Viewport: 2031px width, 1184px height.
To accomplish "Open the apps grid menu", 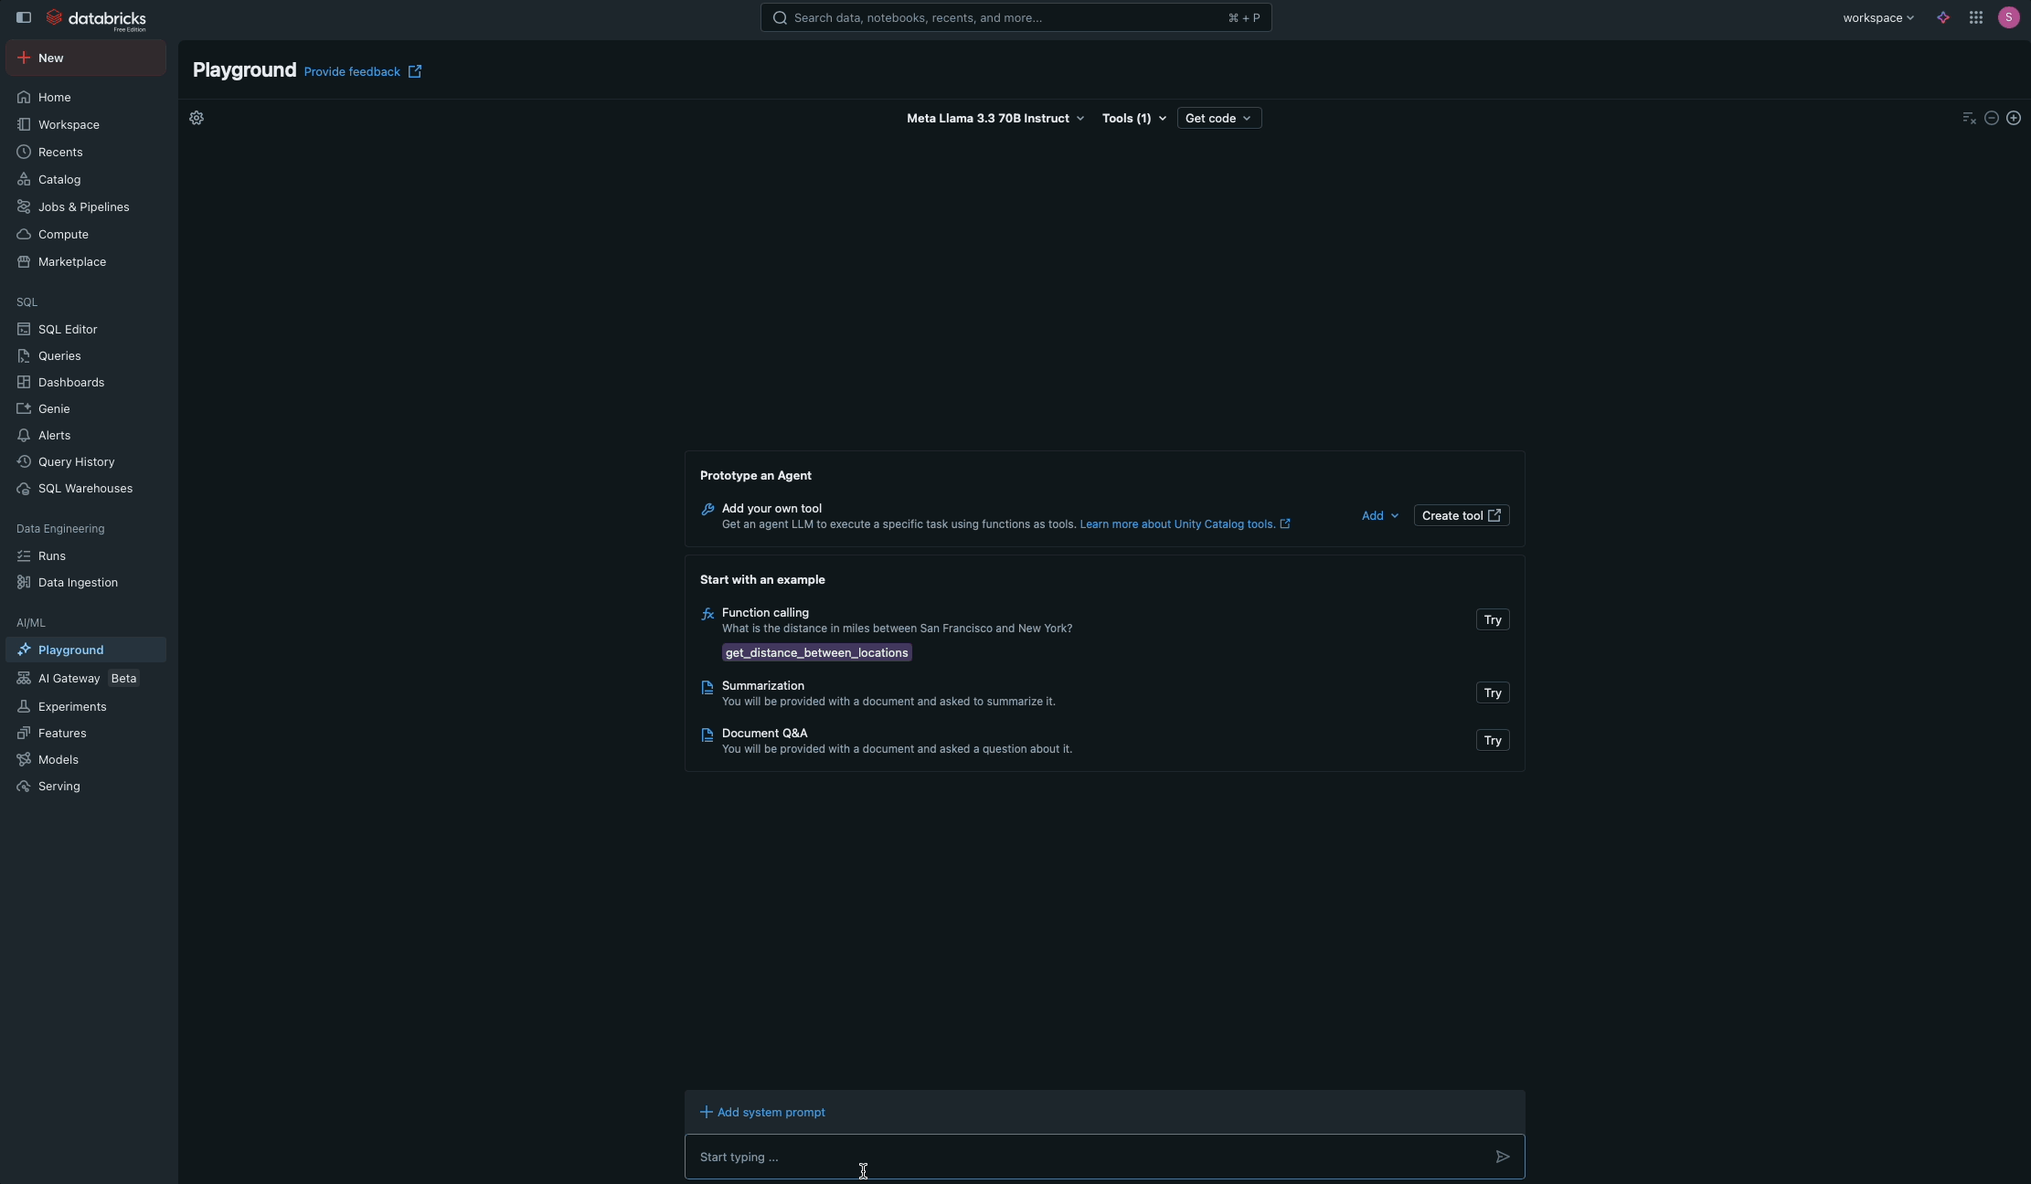I will coord(1975,17).
